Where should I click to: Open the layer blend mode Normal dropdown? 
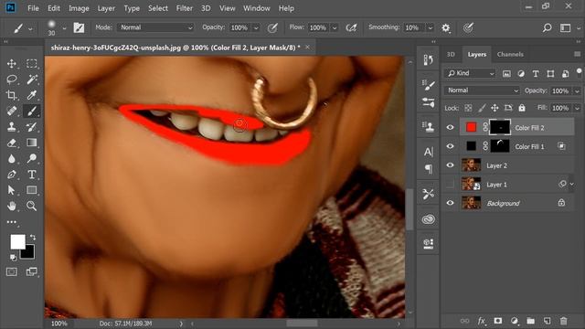click(482, 90)
